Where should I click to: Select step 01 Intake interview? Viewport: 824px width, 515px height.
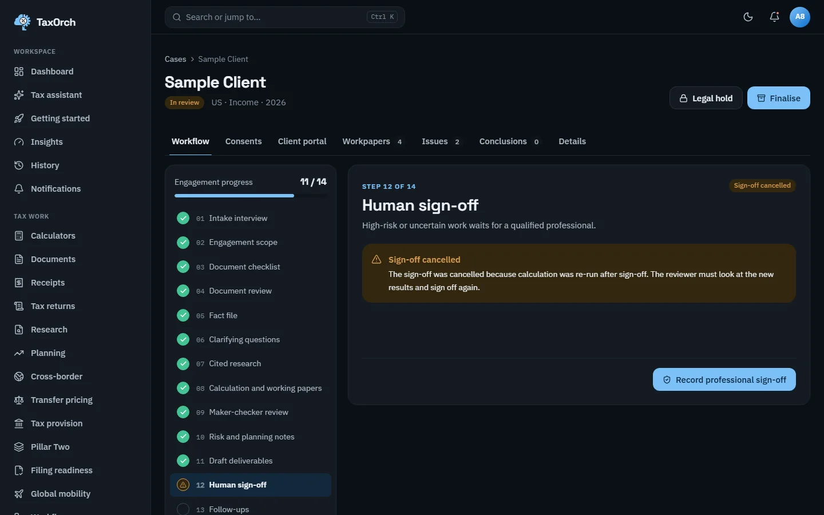(x=251, y=218)
